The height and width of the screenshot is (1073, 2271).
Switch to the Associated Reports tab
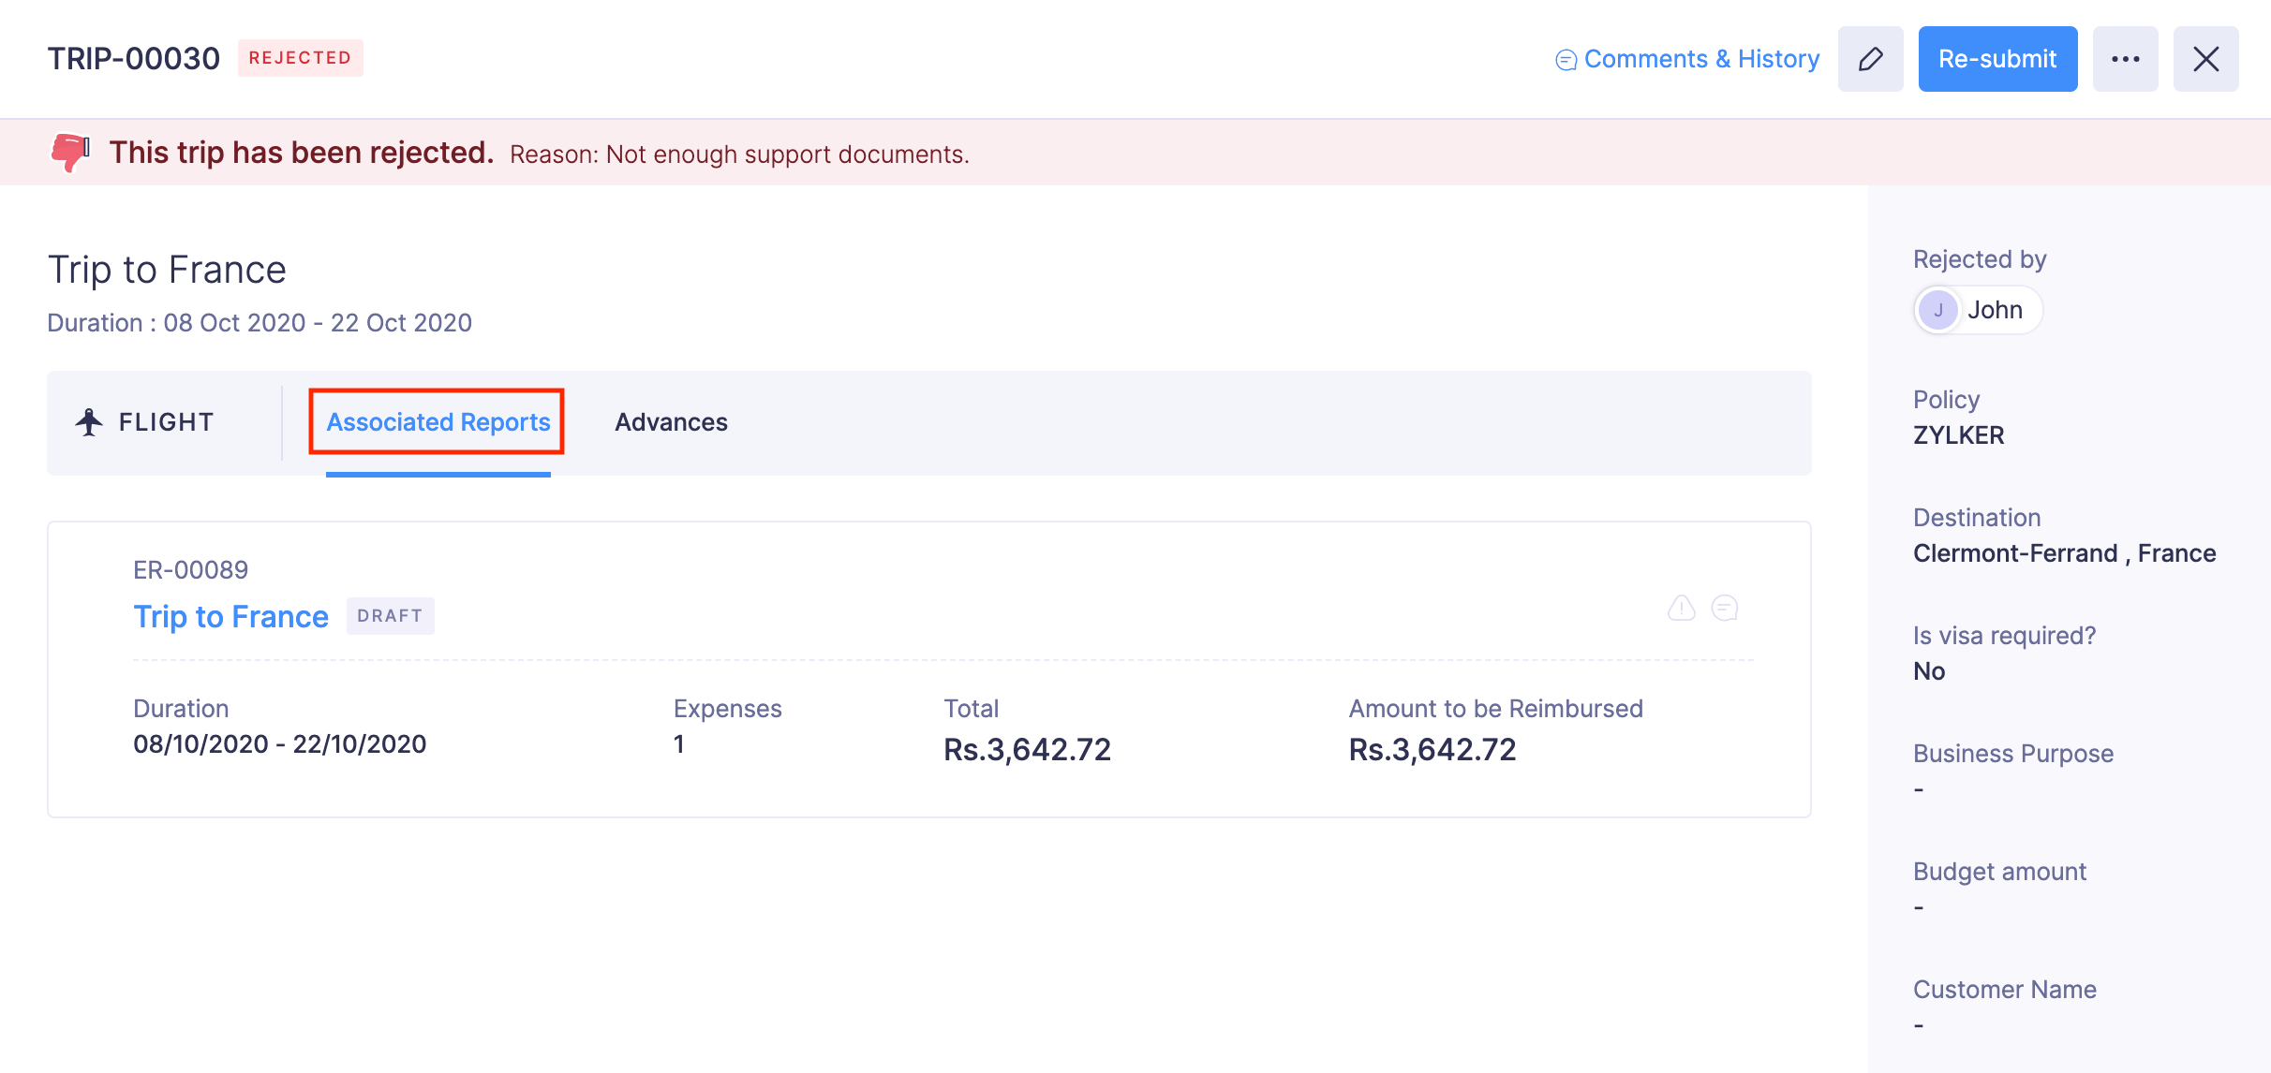(438, 422)
